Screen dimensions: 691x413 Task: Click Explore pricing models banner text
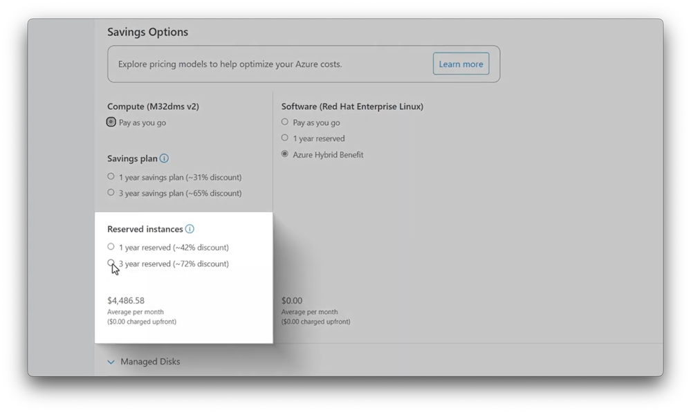pos(230,64)
